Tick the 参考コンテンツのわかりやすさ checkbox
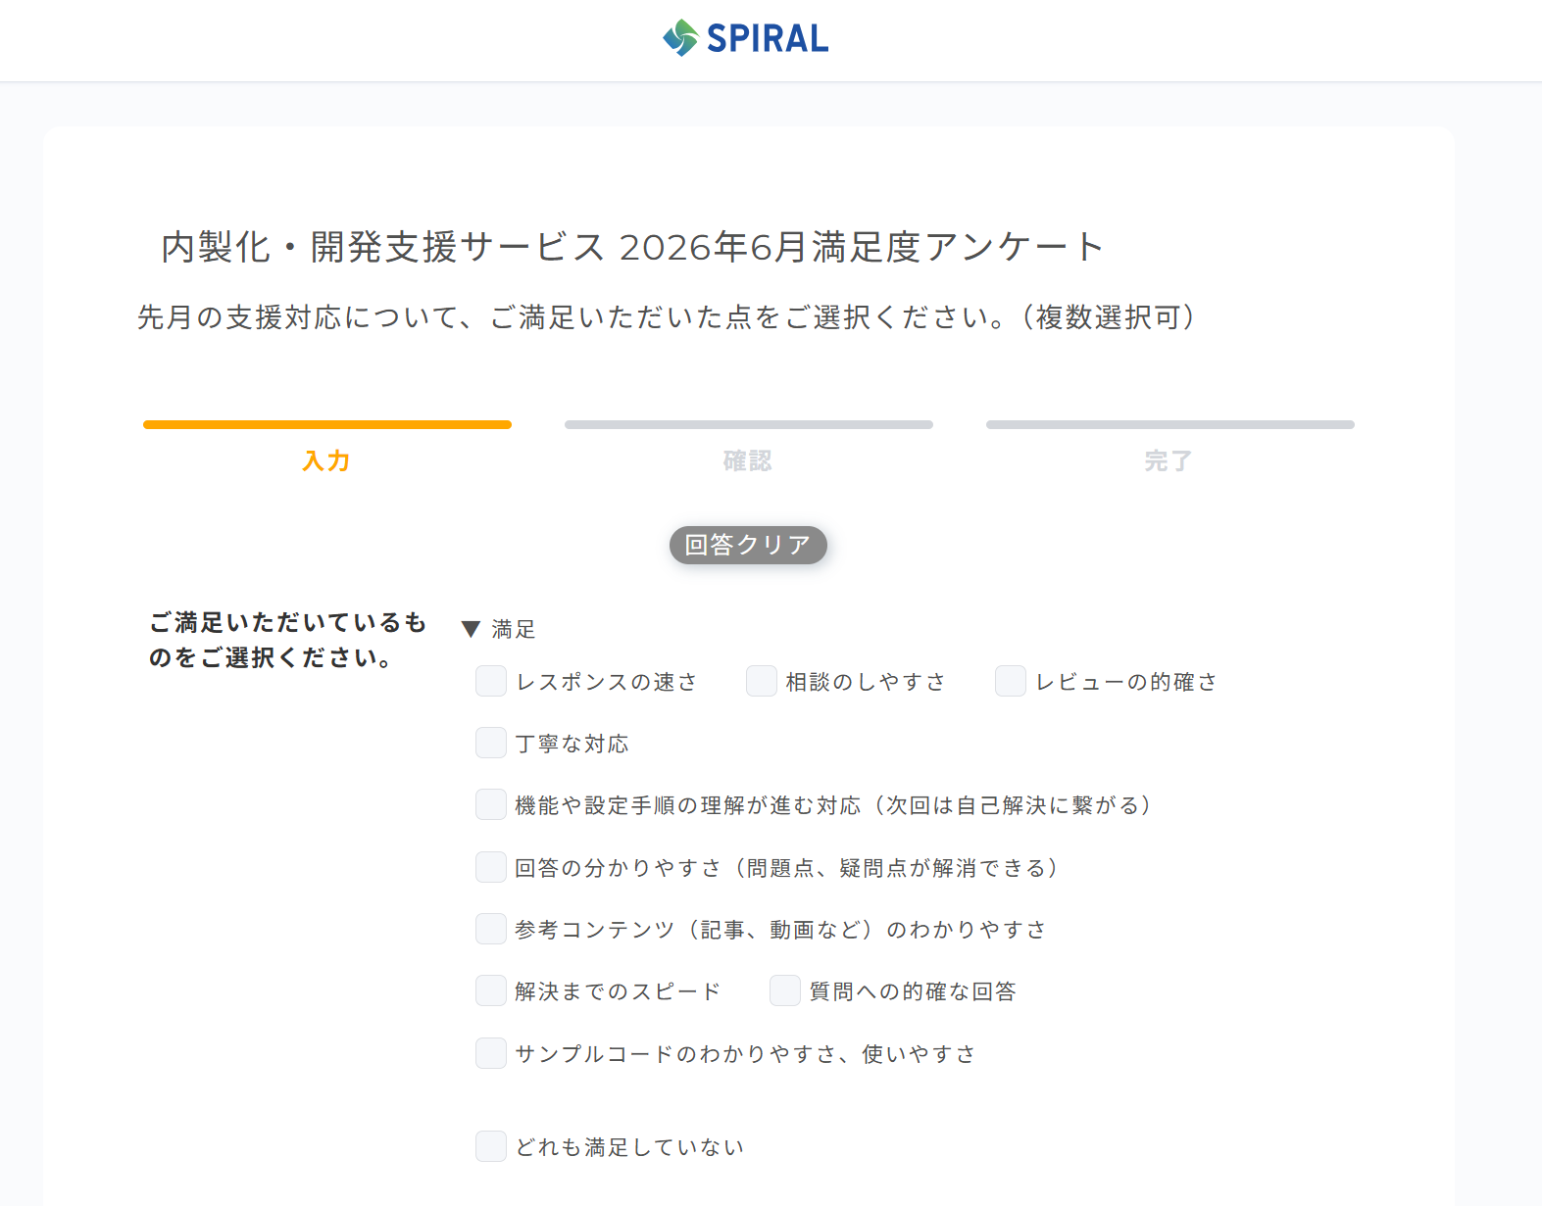This screenshot has width=1542, height=1206. tap(491, 929)
